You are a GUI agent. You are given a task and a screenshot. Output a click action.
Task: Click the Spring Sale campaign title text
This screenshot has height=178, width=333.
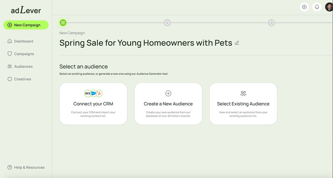pyautogui.click(x=146, y=43)
